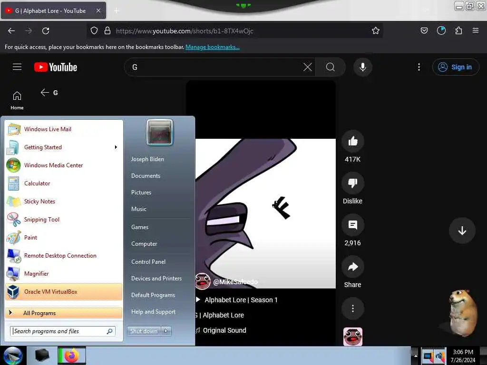Open more actions three-dot button under Share
The image size is (487, 365).
[x=352, y=308]
